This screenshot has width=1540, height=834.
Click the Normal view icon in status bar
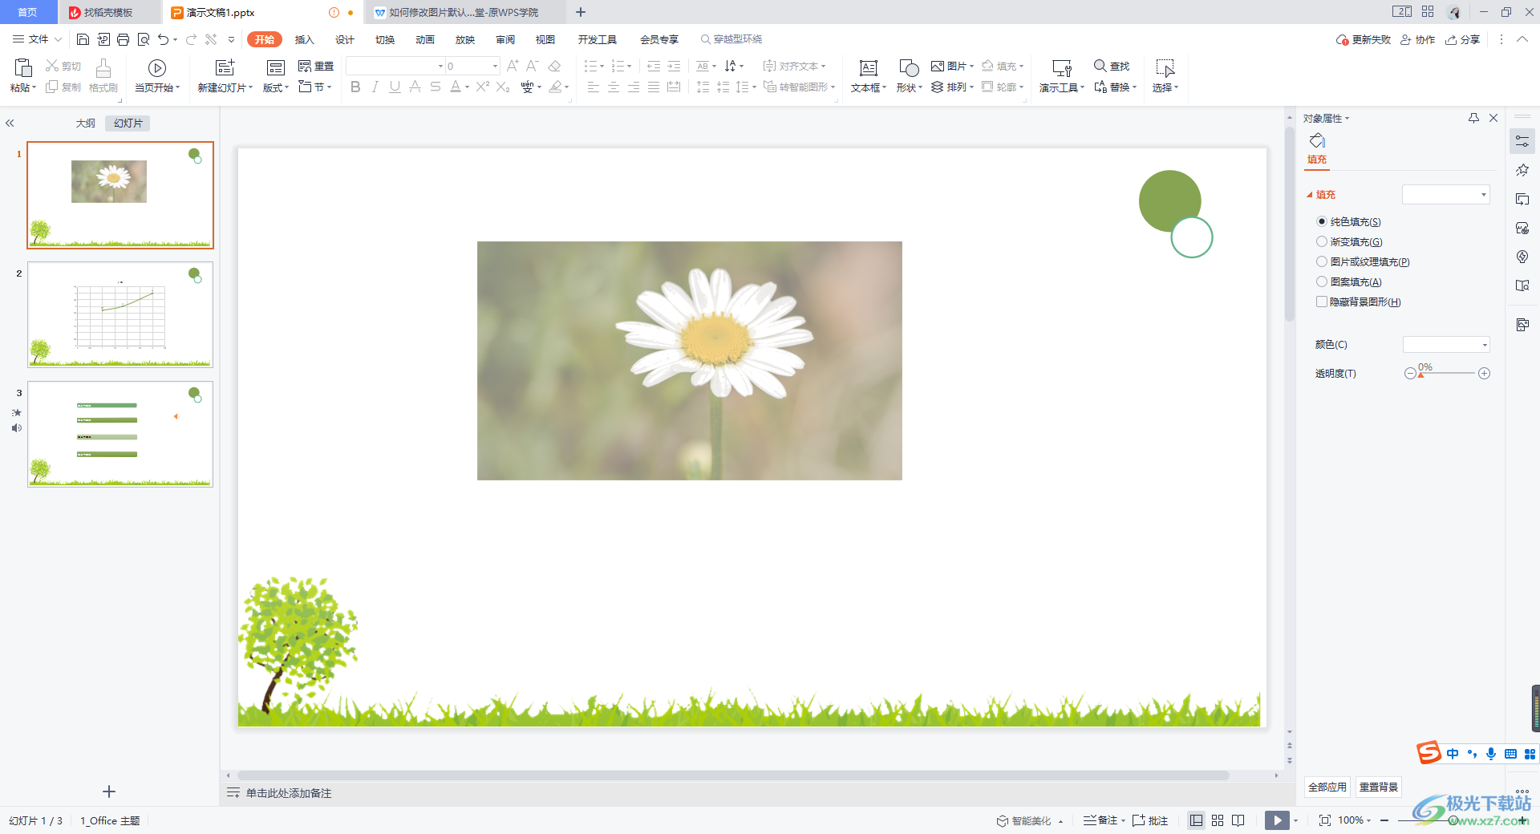click(x=1196, y=820)
